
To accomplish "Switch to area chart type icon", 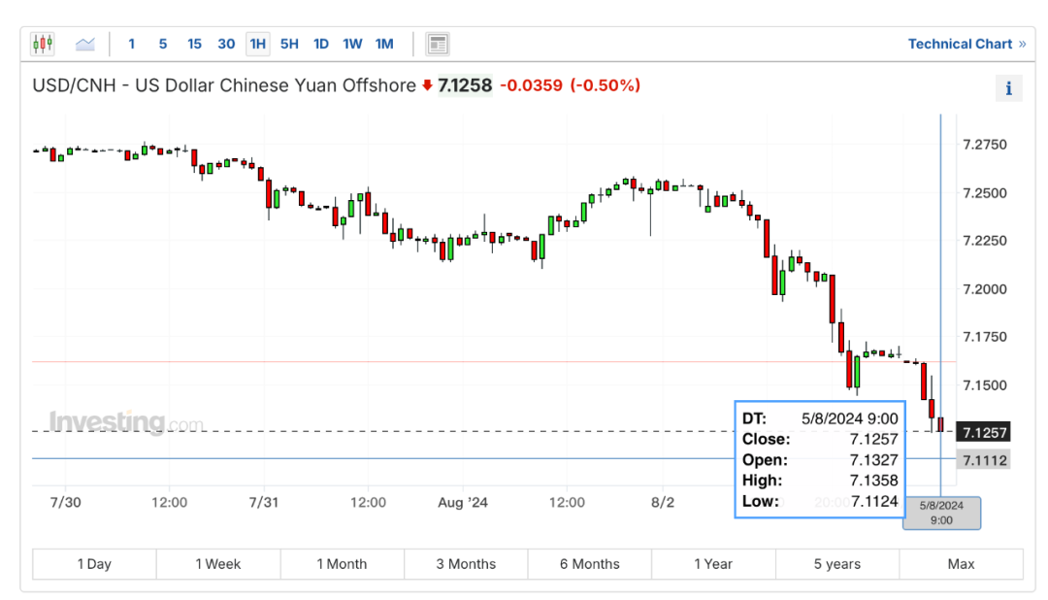I will pos(85,44).
